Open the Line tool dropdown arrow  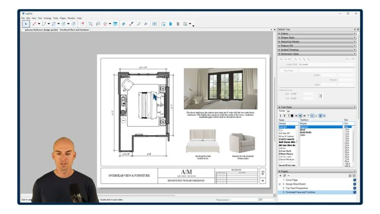point(39,24)
